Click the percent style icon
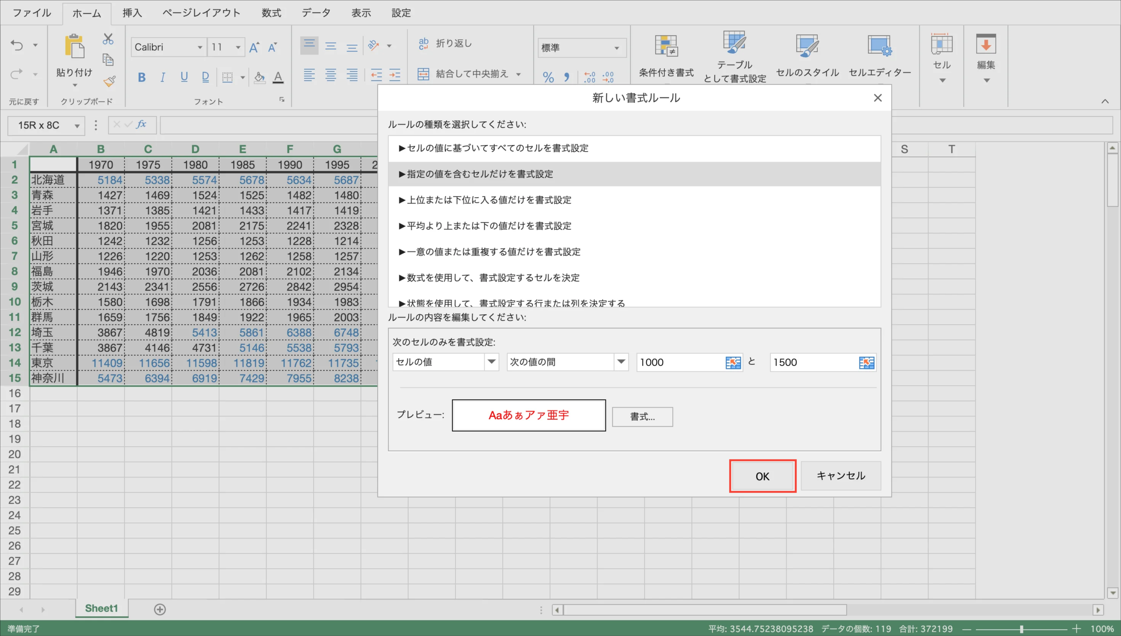The width and height of the screenshot is (1121, 636). point(548,77)
